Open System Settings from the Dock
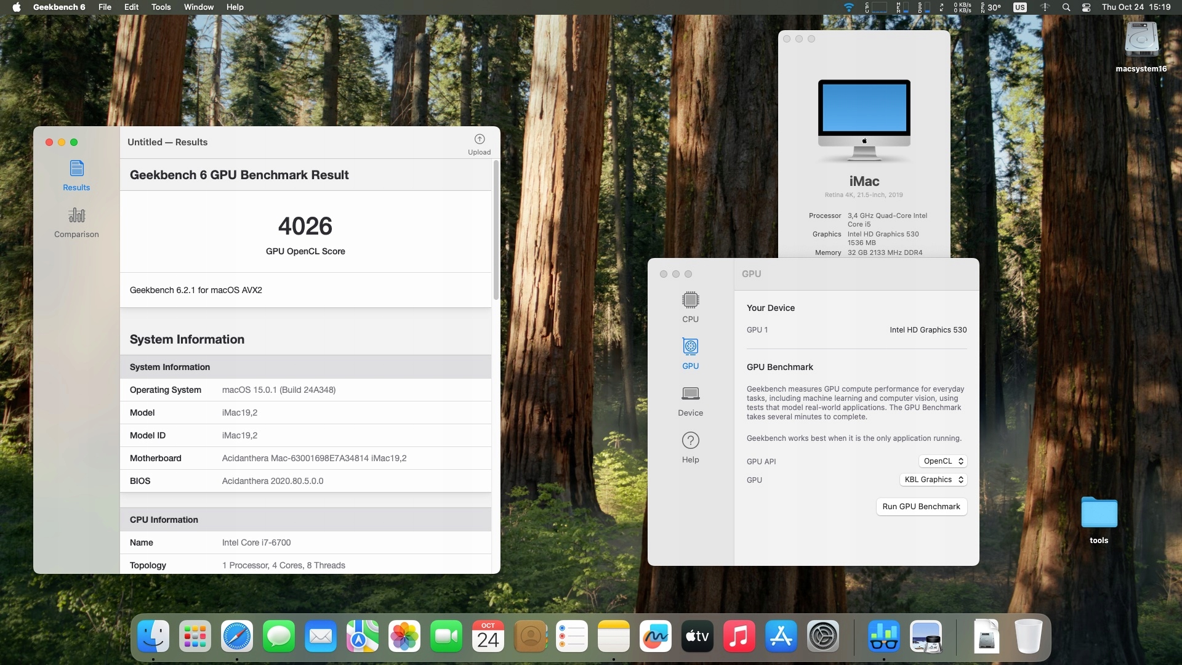This screenshot has width=1182, height=665. (x=822, y=636)
